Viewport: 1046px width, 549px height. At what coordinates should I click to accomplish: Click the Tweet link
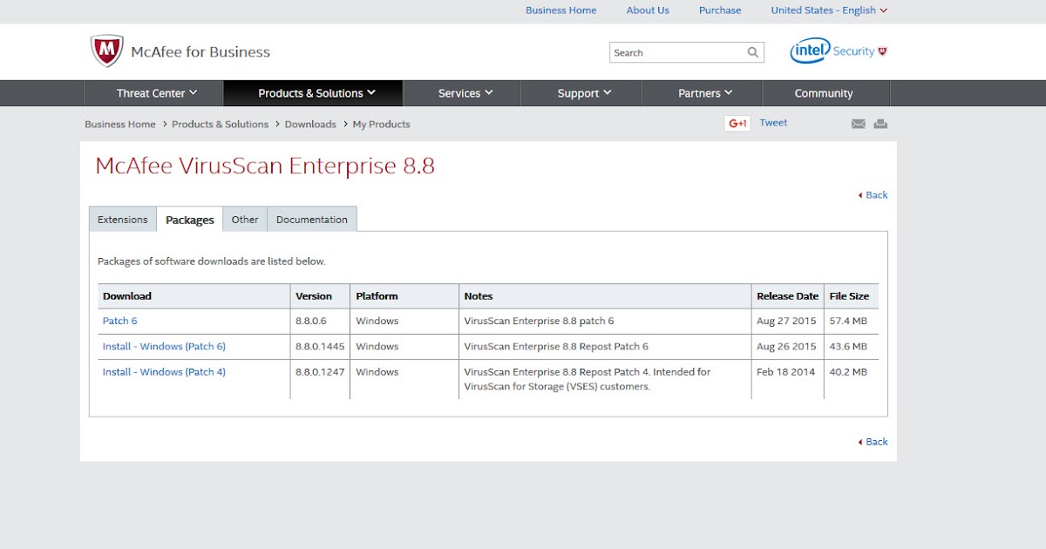(773, 123)
